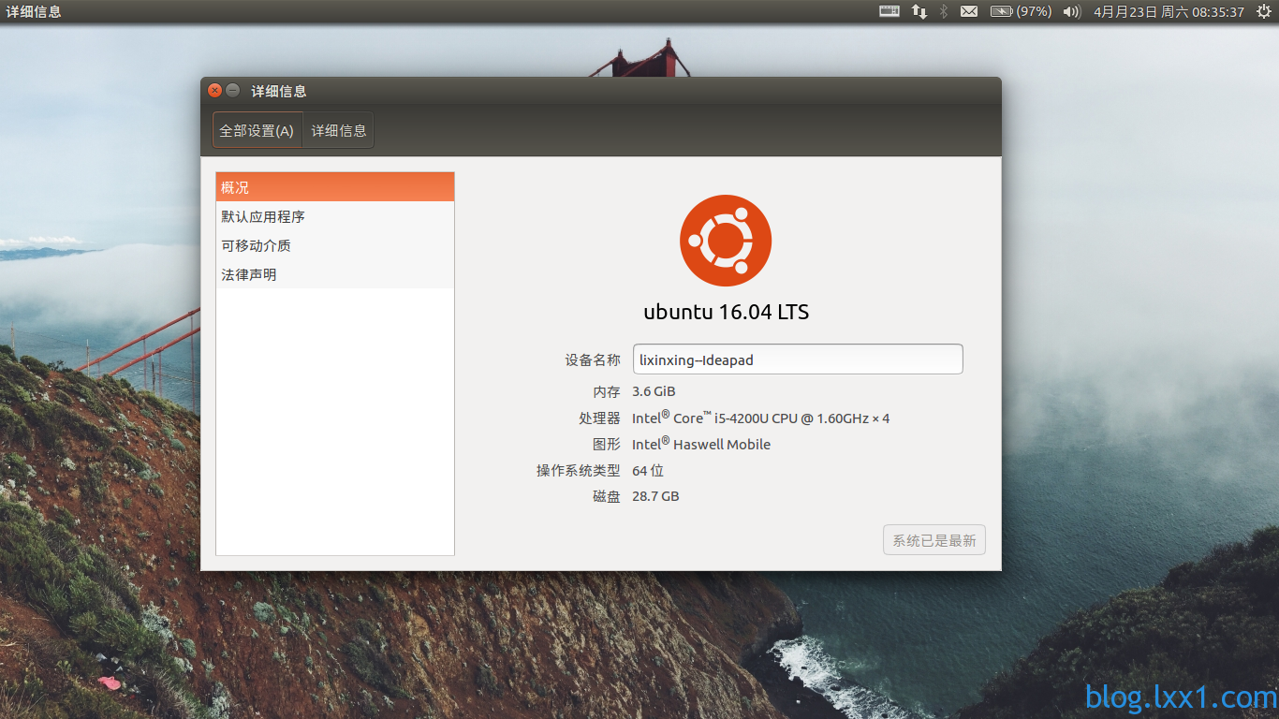Viewport: 1279px width, 719px height.
Task: Click the Intel Haswell Mobile graphics value
Action: pyautogui.click(x=701, y=444)
